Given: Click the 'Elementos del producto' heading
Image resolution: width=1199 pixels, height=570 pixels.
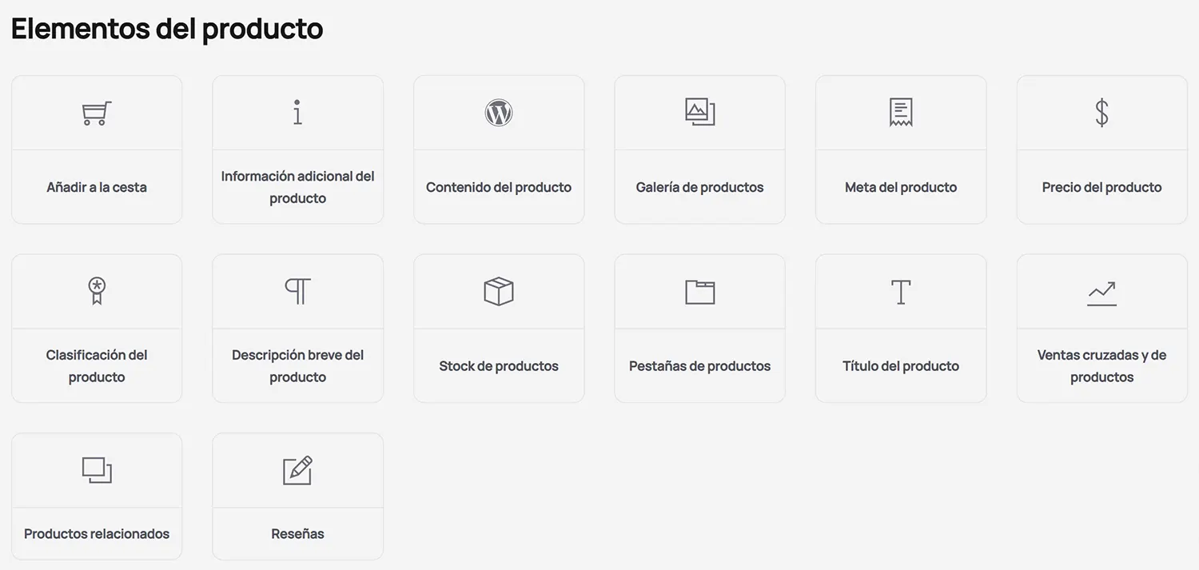Looking at the screenshot, I should [x=167, y=29].
